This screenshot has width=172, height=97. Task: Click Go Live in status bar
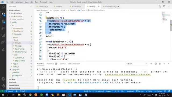(140, 91)
